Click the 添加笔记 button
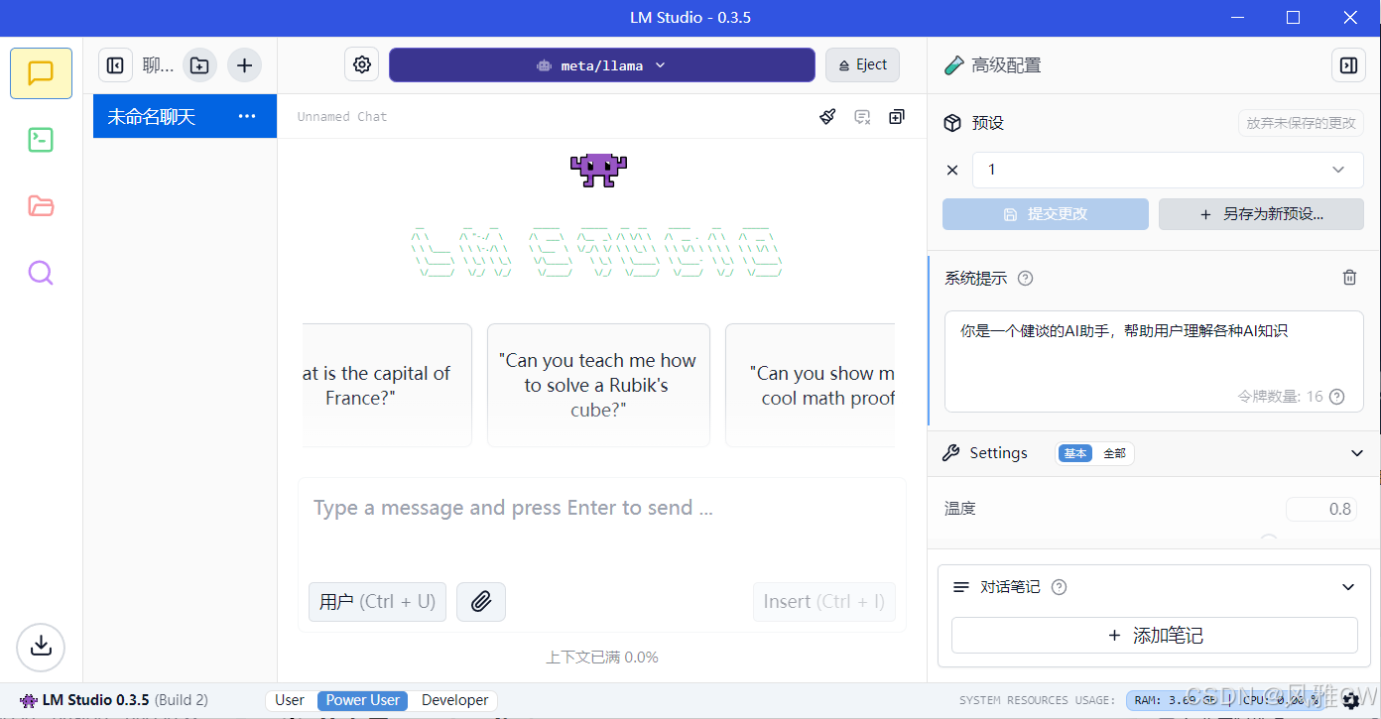 (x=1155, y=636)
